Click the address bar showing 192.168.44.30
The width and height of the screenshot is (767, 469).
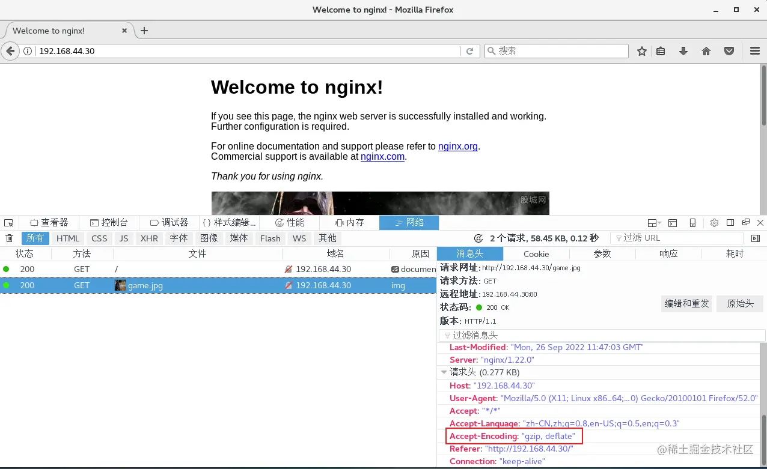click(246, 52)
